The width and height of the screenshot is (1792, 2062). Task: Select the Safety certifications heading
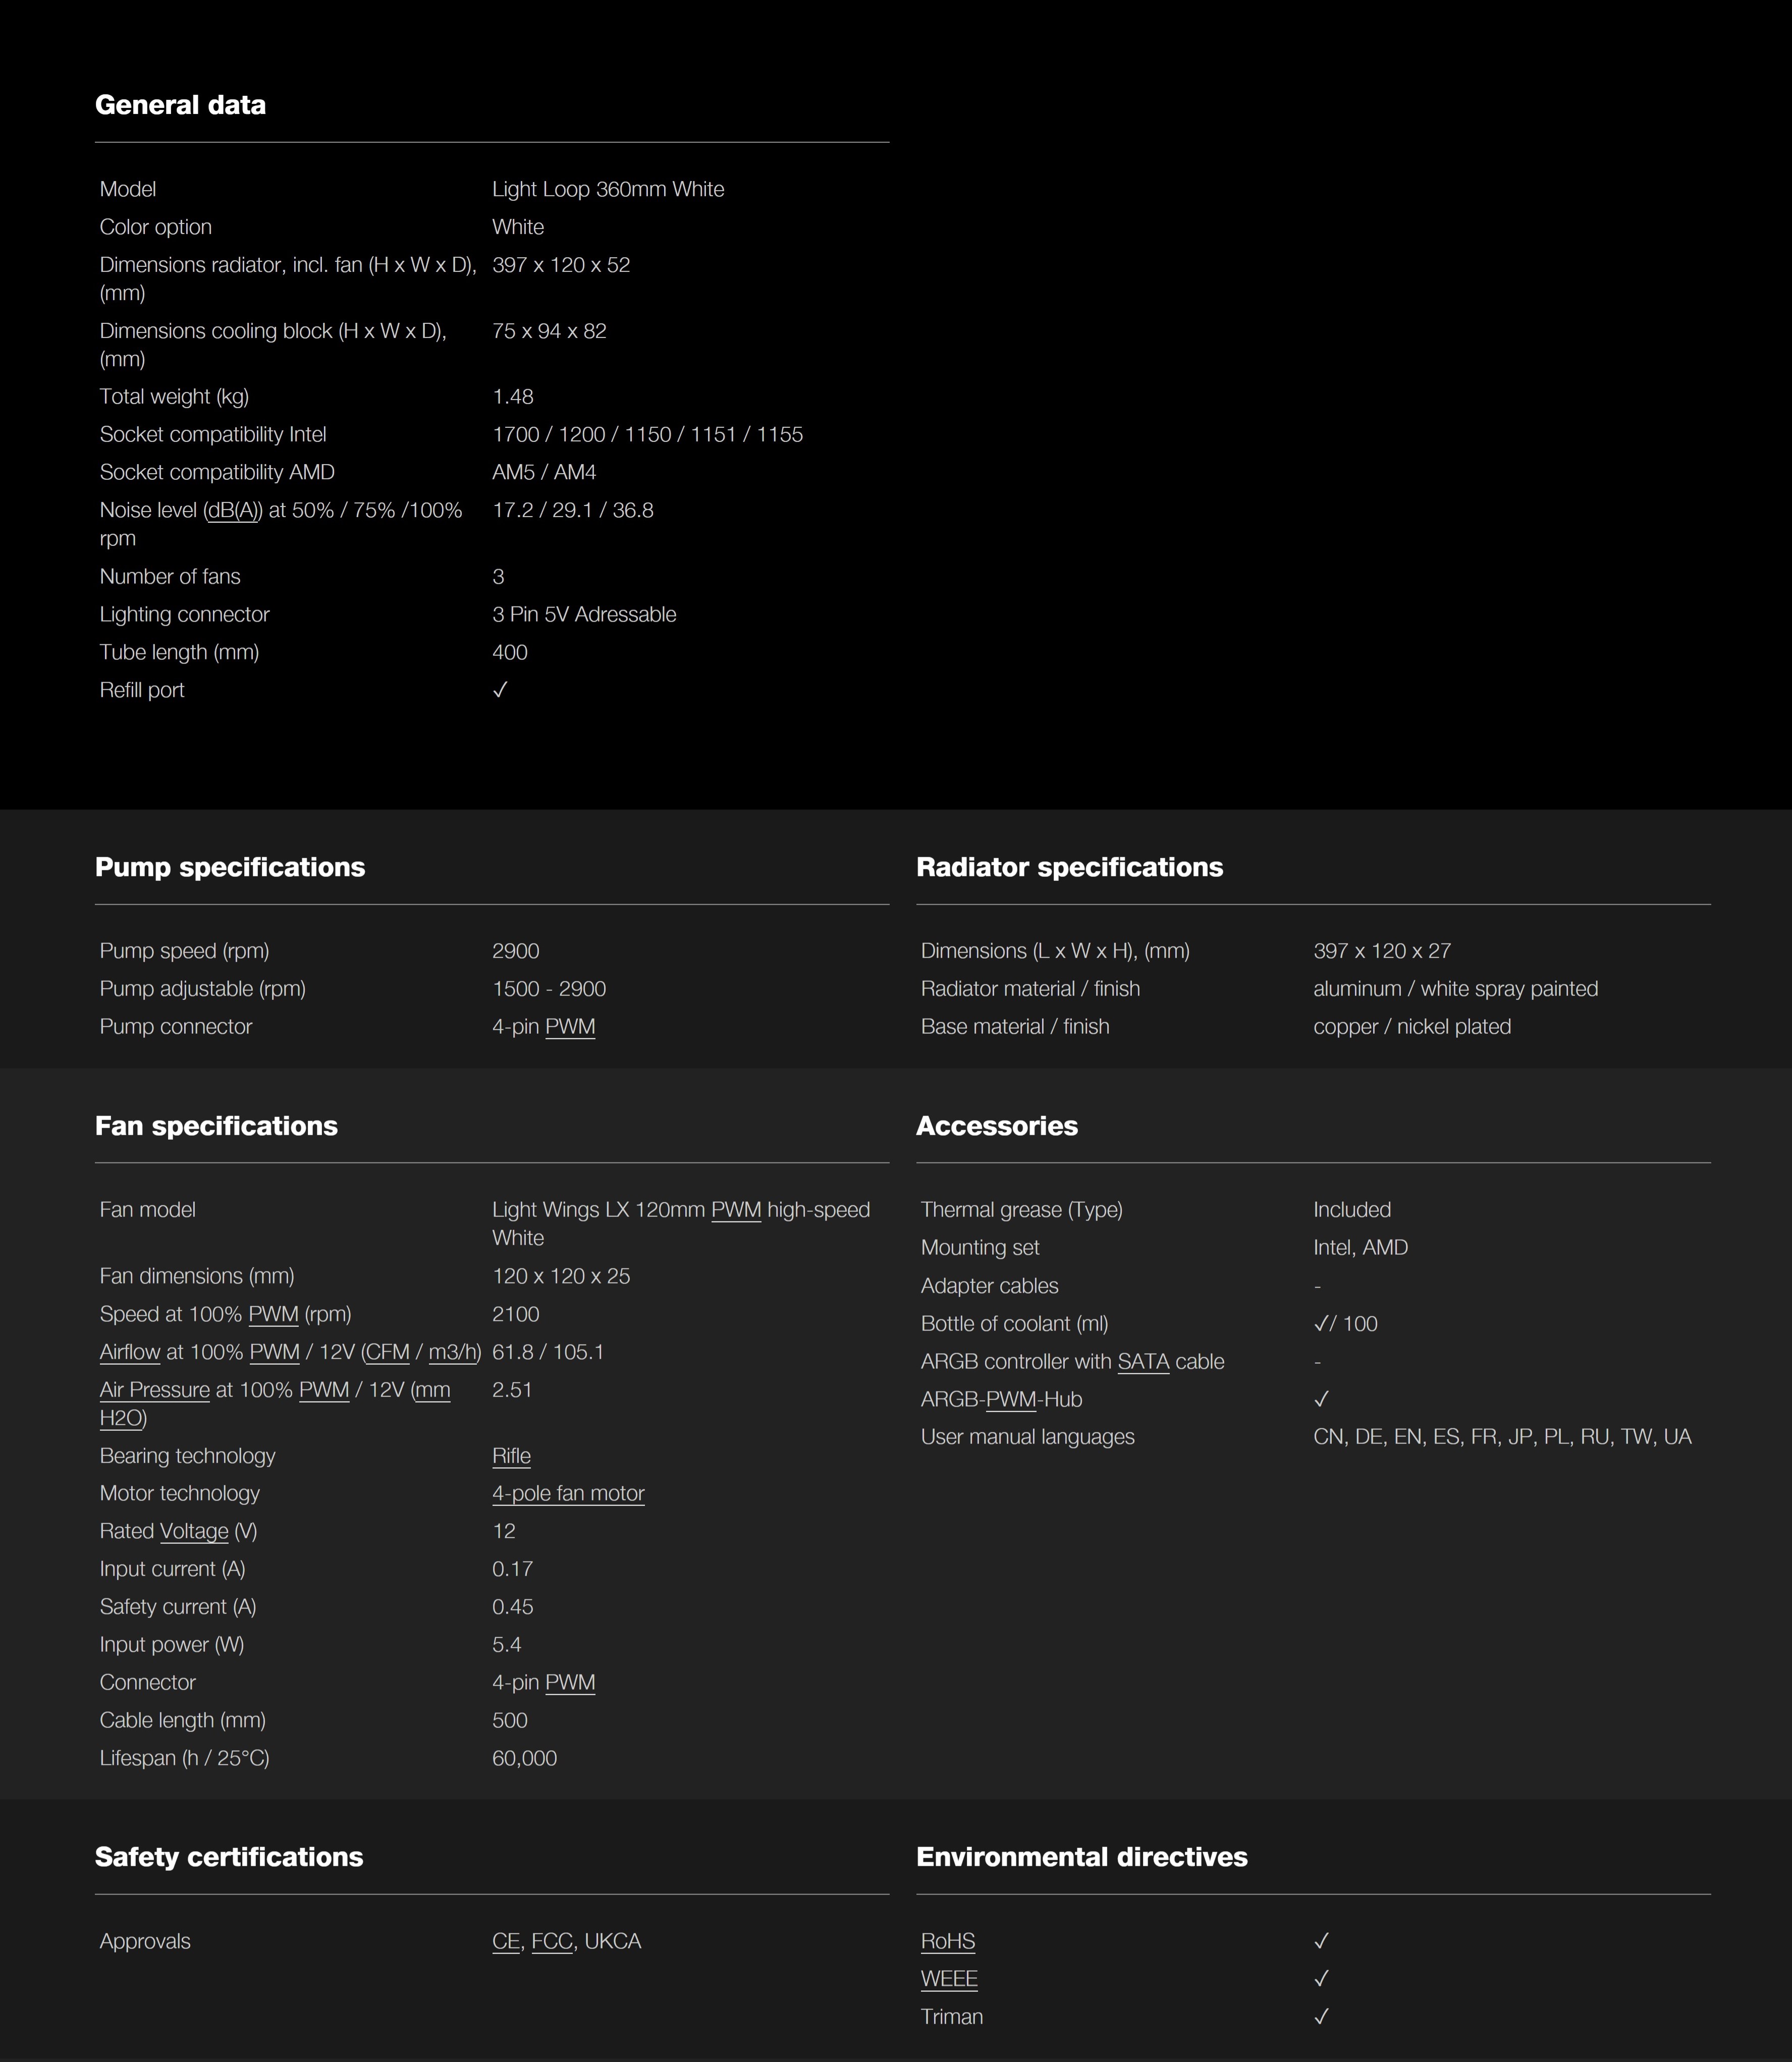point(229,1857)
